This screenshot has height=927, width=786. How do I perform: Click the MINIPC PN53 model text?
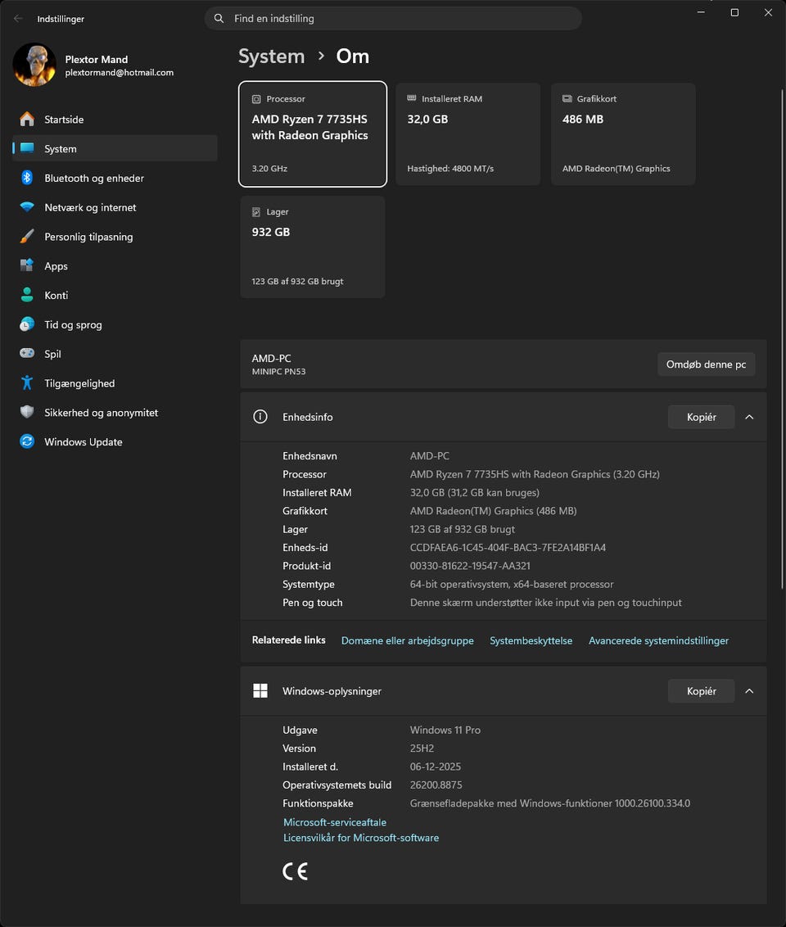(x=278, y=371)
